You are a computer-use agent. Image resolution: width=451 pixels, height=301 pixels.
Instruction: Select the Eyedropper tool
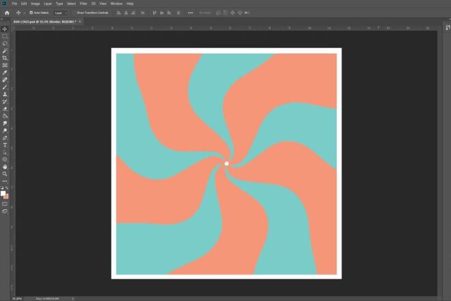pos(5,73)
